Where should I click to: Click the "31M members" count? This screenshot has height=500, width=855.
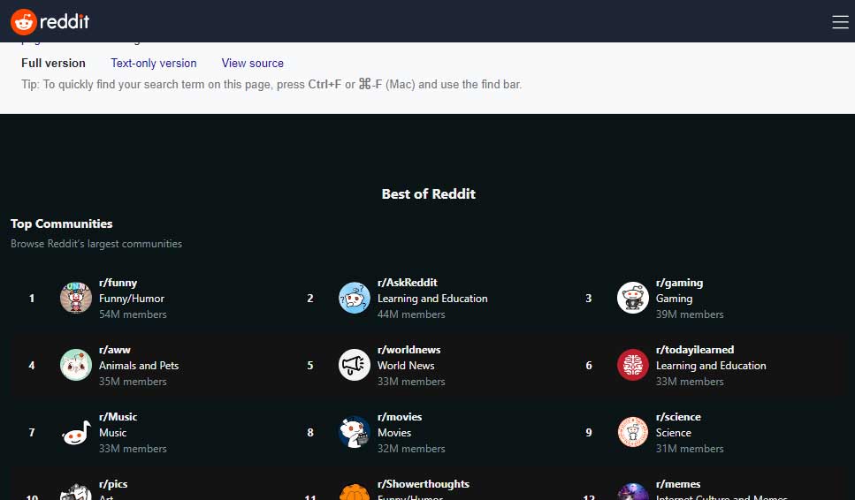tap(690, 448)
